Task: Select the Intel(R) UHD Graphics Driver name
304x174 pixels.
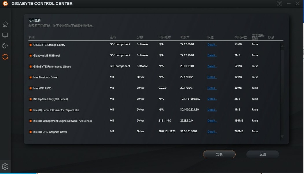Action: (x=50, y=132)
